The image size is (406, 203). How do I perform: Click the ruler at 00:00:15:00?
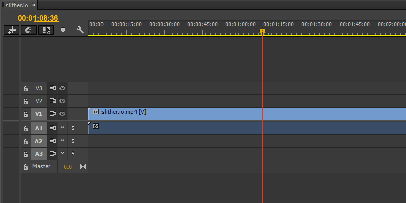[x=126, y=24]
